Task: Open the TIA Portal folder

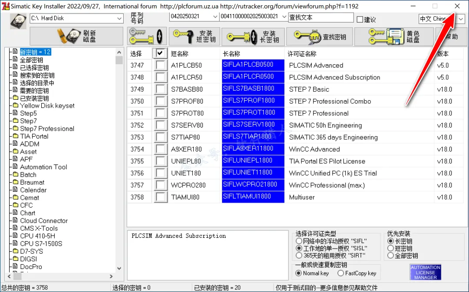Action: coord(34,136)
